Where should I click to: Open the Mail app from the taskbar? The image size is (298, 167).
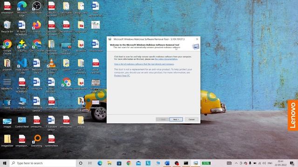(x=138, y=163)
